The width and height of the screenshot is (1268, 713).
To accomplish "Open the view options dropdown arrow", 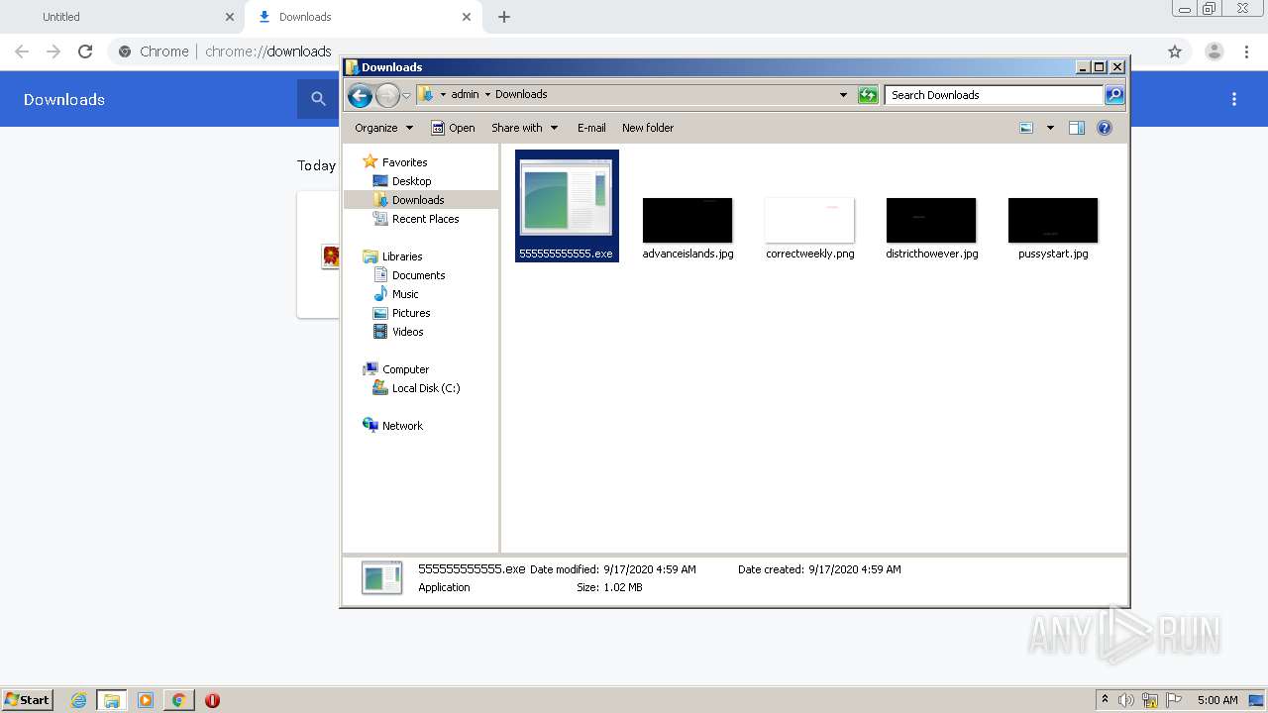I will 1050,128.
